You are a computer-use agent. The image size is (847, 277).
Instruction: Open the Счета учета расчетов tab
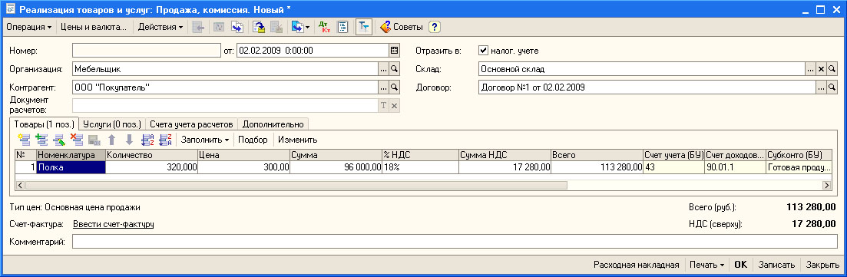tap(191, 124)
